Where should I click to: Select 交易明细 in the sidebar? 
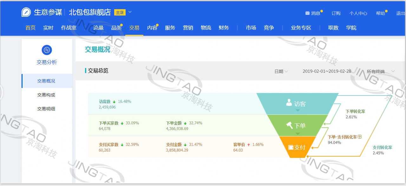click(x=46, y=109)
